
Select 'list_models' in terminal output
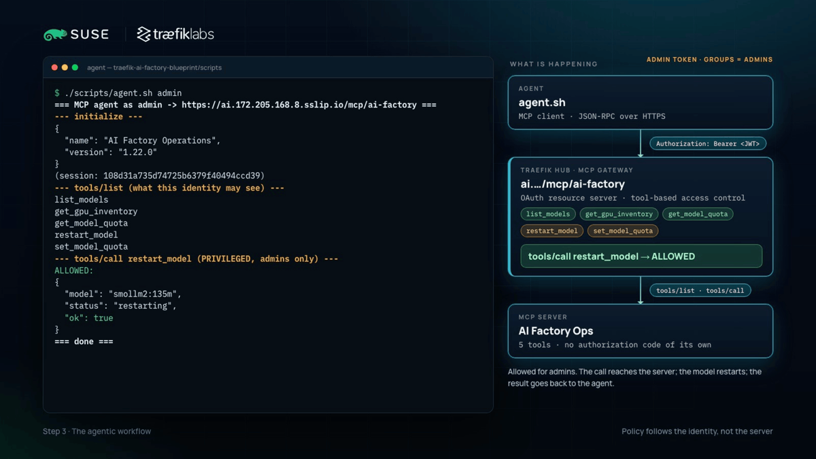coord(82,200)
